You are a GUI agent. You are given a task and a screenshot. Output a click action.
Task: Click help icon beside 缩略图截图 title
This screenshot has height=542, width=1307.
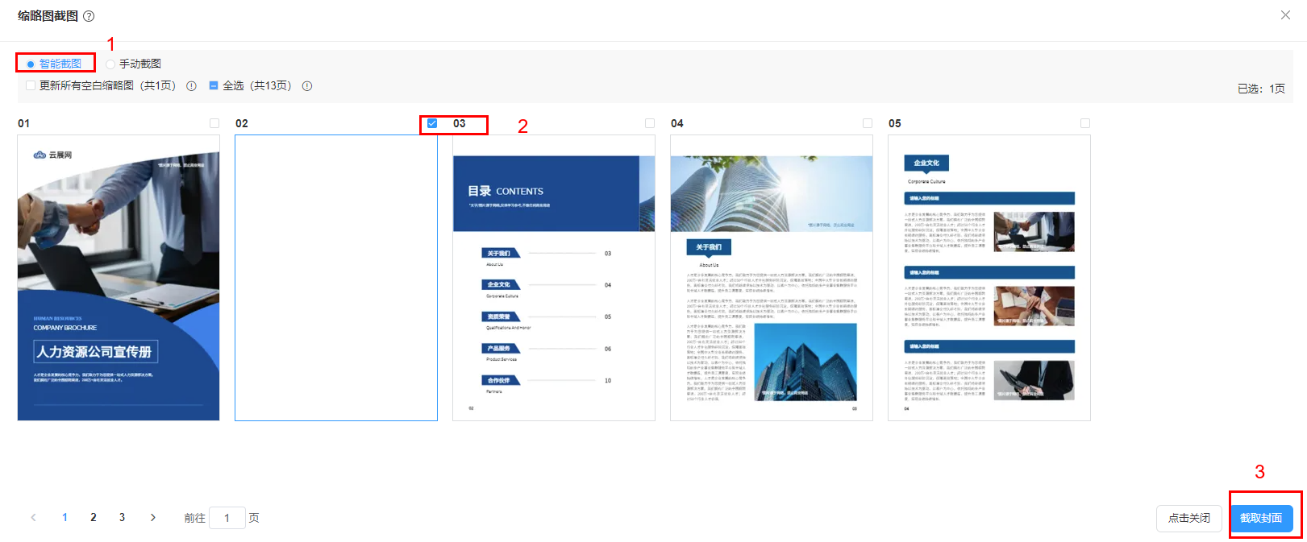pos(89,16)
